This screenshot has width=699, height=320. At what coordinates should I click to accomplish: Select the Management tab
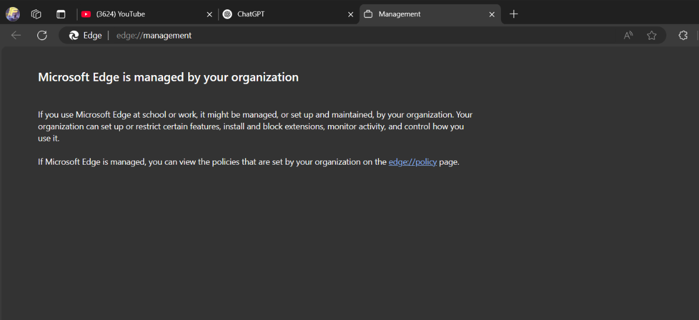422,14
